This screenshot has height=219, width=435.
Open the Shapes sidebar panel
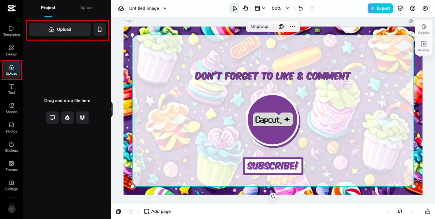(x=12, y=108)
